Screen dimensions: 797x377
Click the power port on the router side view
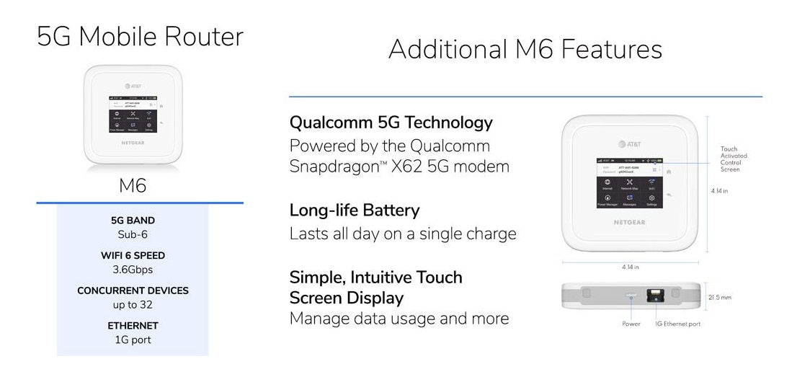(631, 295)
